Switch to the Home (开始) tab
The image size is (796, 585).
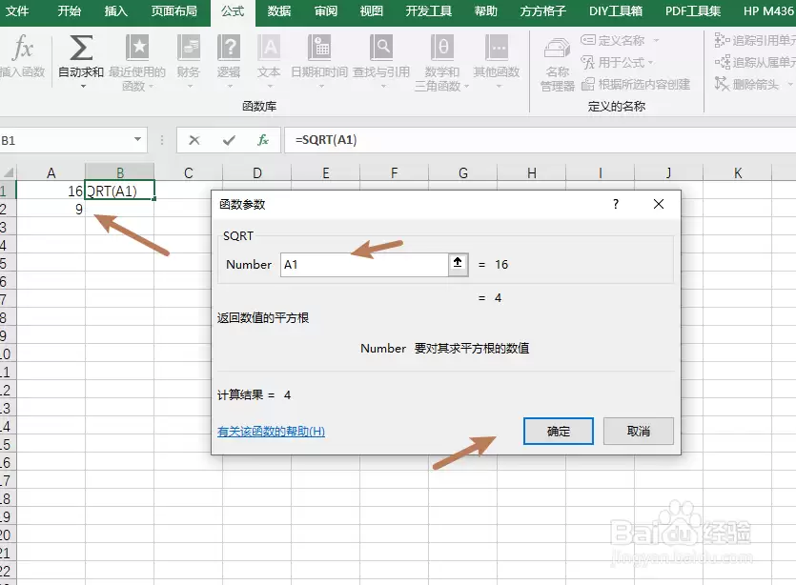tap(69, 11)
